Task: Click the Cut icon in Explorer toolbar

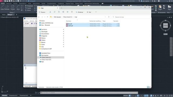Action: pos(50,12)
